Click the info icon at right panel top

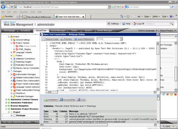(175, 36)
